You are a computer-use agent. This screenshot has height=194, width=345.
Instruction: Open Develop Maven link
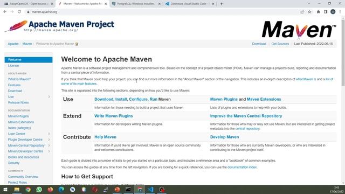[224, 137]
